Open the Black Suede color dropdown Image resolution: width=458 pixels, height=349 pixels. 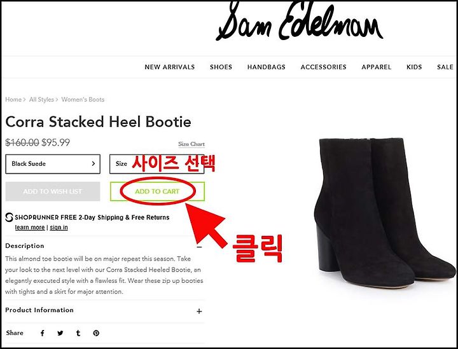click(x=53, y=164)
